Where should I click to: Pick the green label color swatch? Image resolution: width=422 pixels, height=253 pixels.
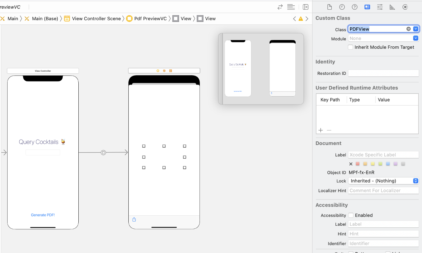click(x=380, y=164)
